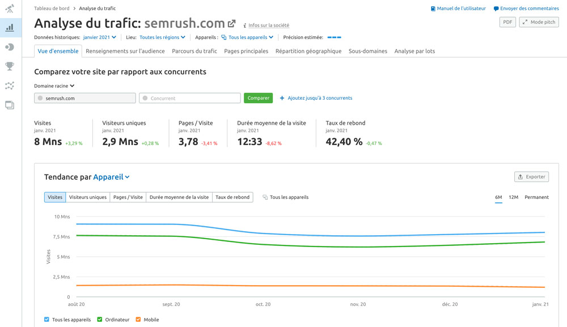This screenshot has width=567, height=327.
Task: Open the pie chart sidebar icon
Action: 10,47
